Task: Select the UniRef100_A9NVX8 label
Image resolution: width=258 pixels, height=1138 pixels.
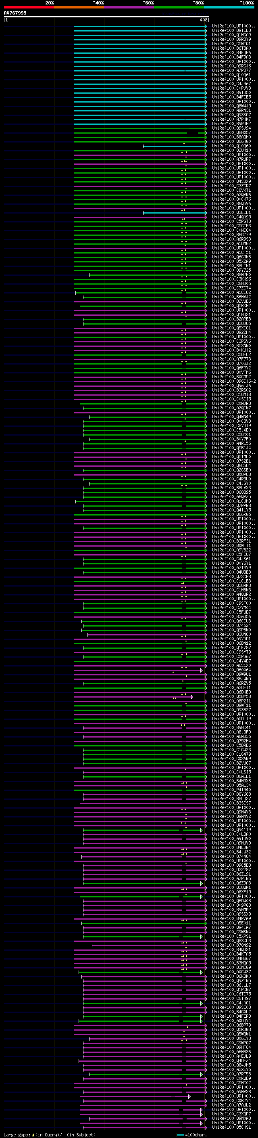Action: click(x=231, y=1091)
